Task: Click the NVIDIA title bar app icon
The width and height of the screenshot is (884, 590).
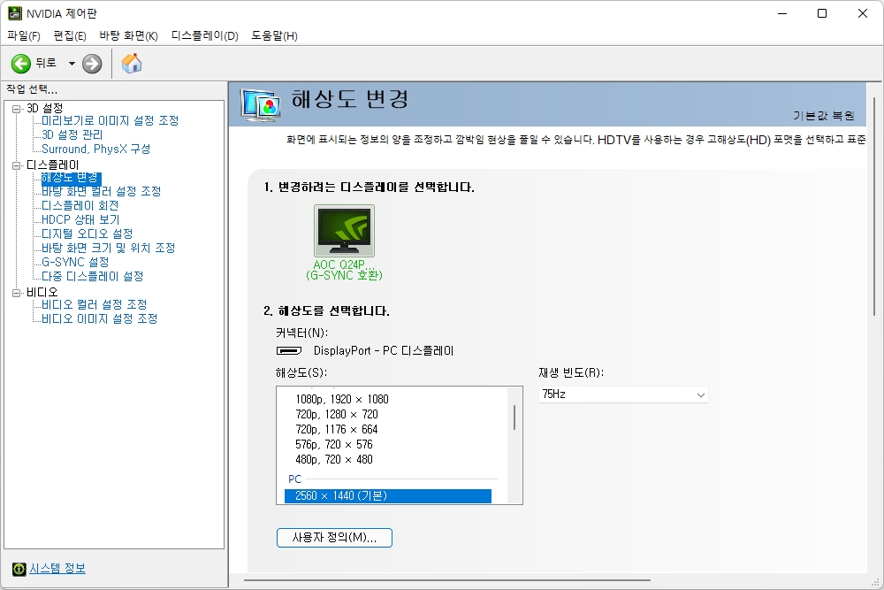Action: tap(15, 13)
